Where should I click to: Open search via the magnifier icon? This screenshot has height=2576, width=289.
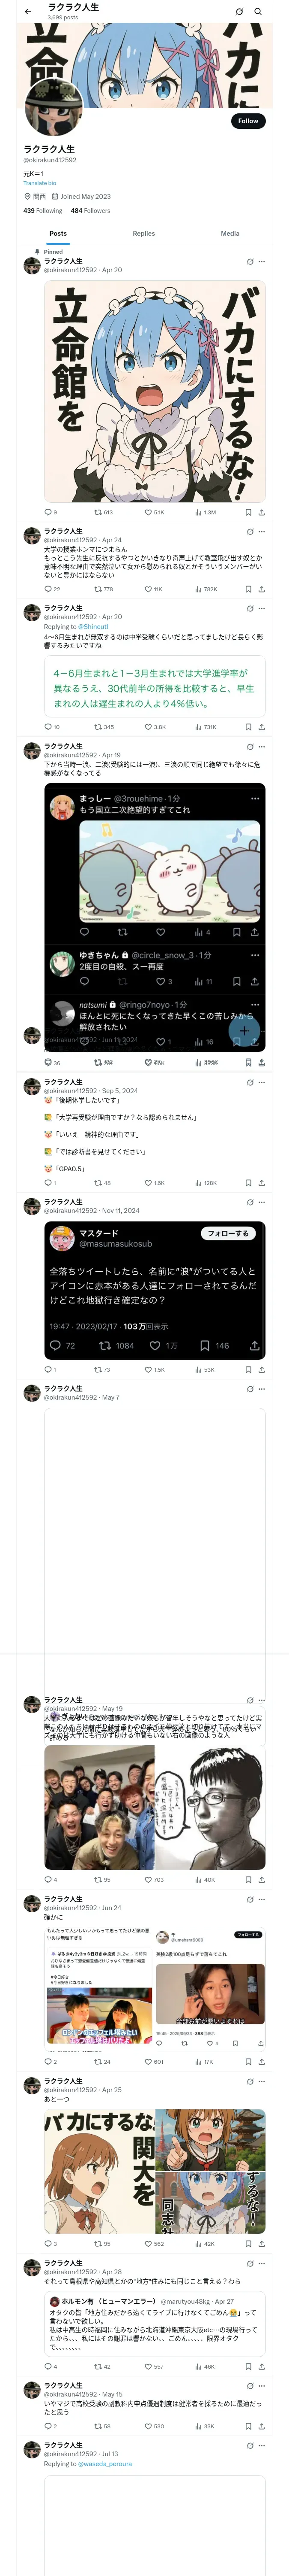[x=258, y=11]
